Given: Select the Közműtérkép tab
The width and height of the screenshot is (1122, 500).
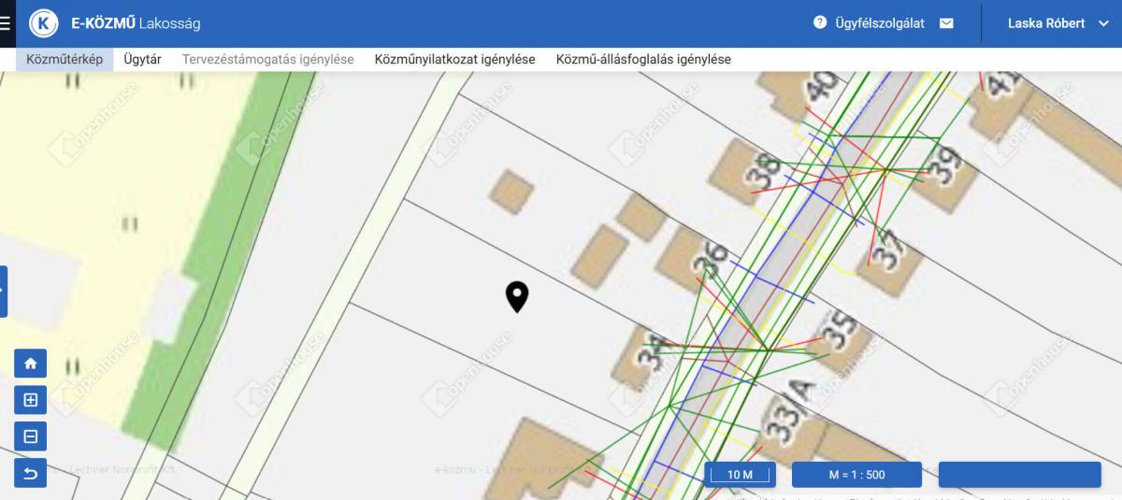Looking at the screenshot, I should click(x=65, y=59).
